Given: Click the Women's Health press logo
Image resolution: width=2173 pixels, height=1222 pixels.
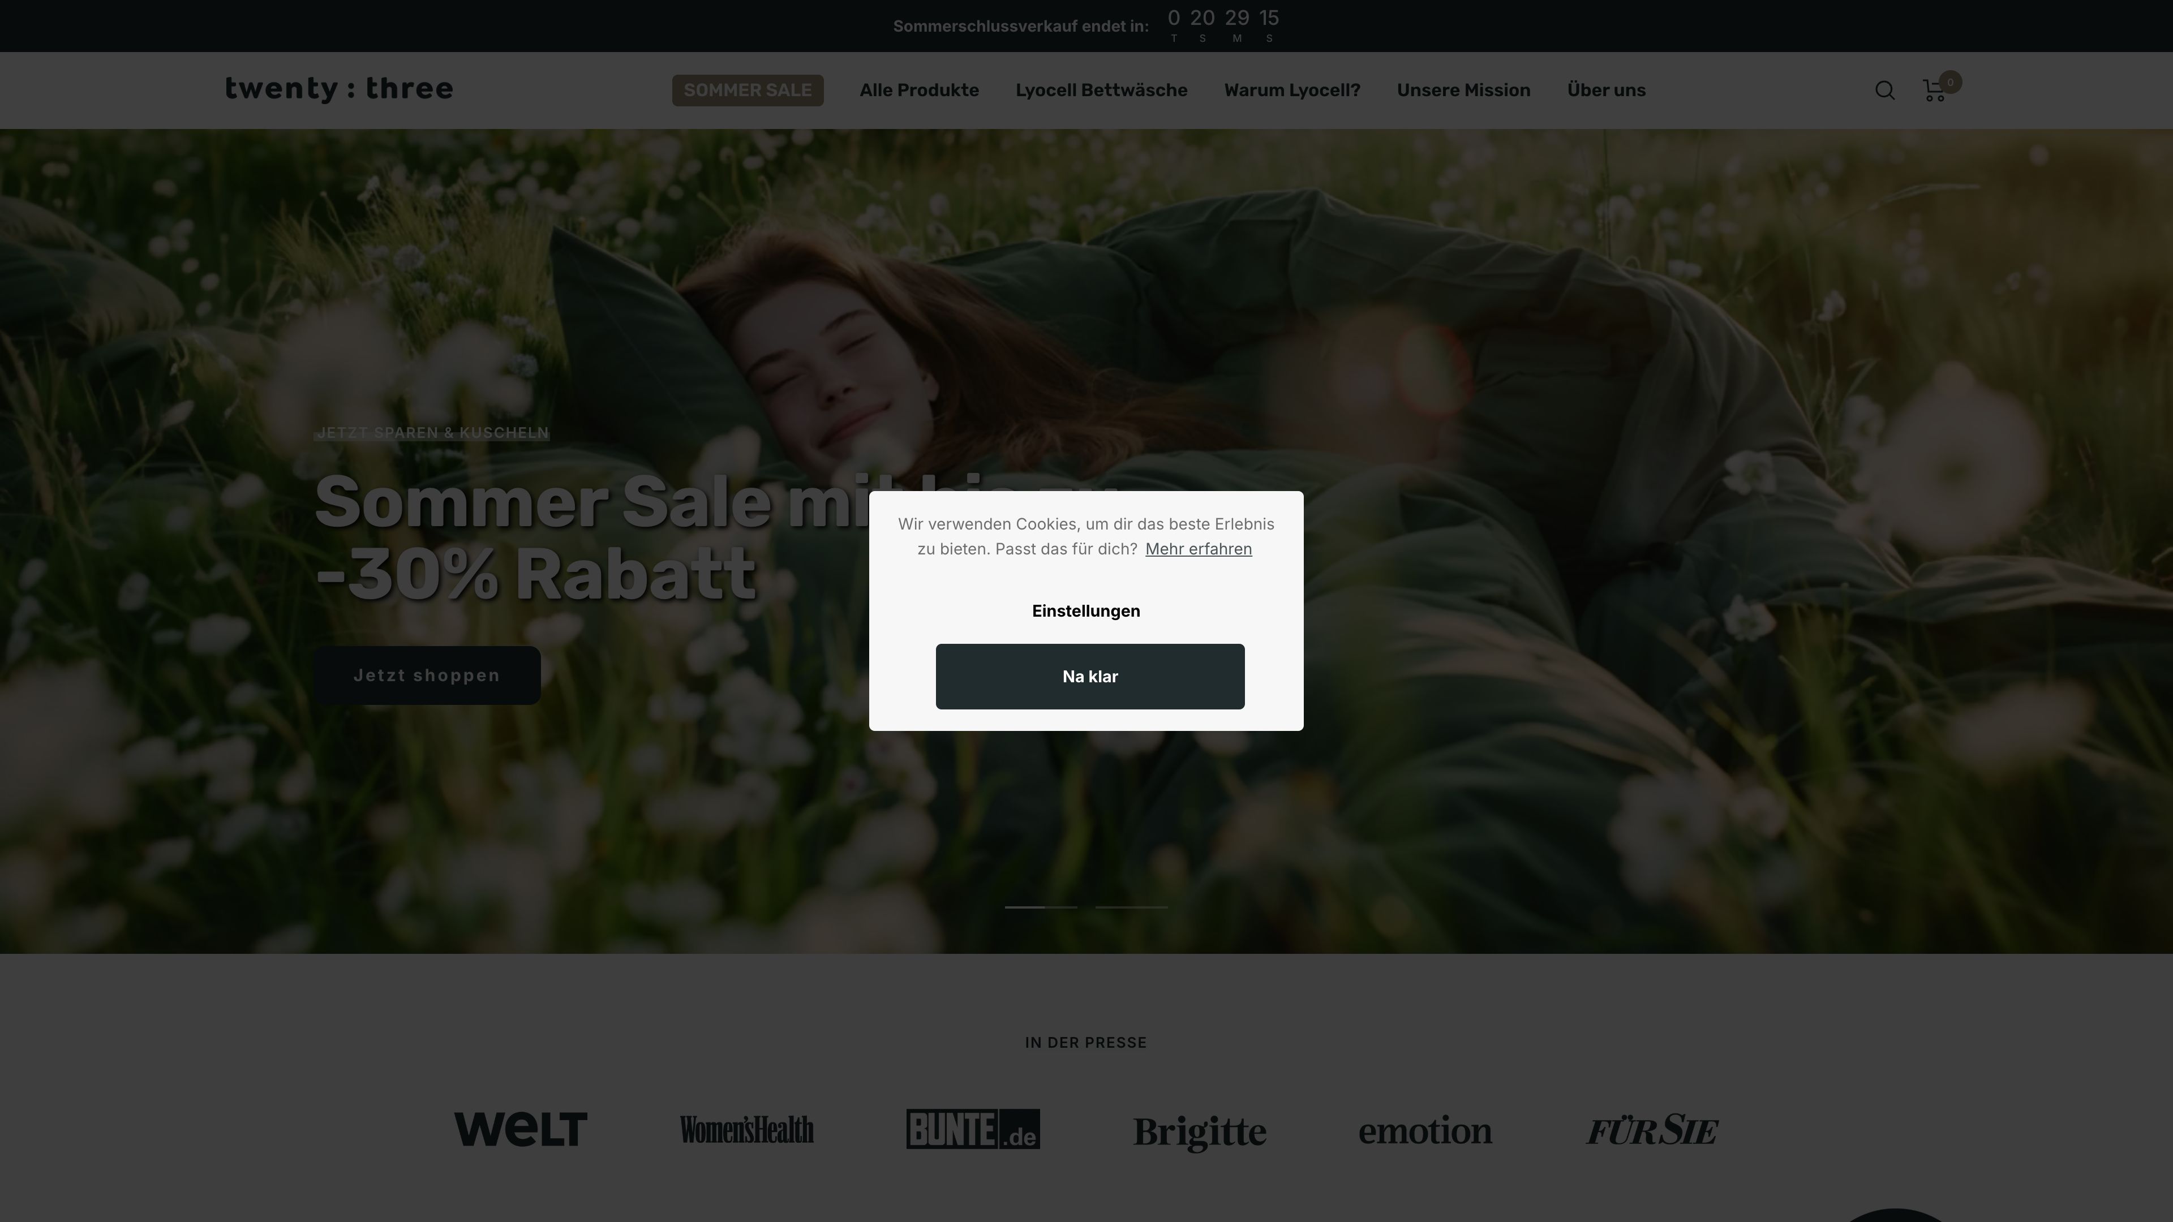Looking at the screenshot, I should 746,1129.
